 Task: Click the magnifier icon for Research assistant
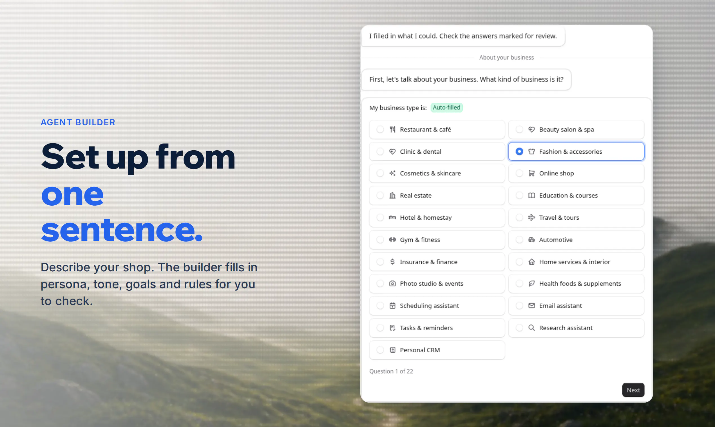(531, 328)
